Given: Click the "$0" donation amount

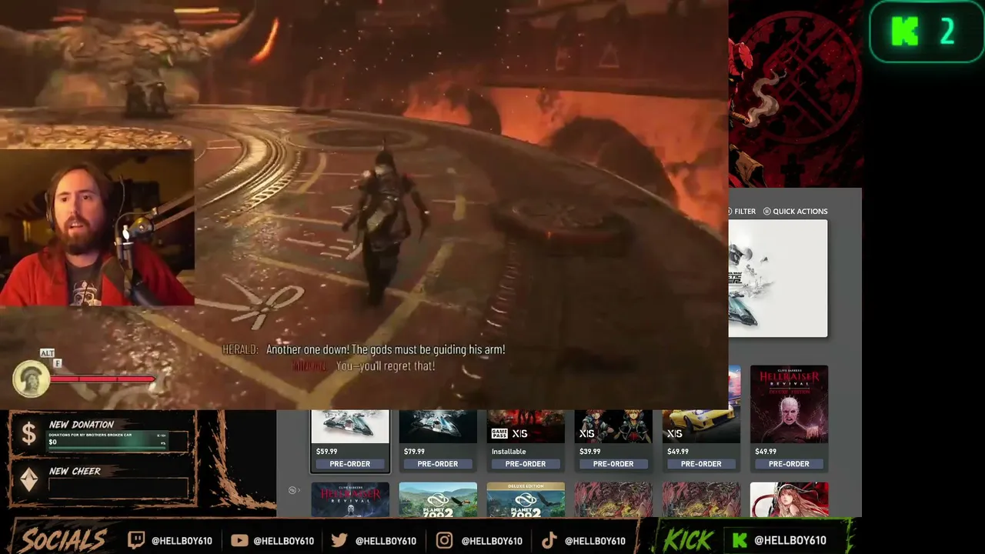Looking at the screenshot, I should [x=52, y=442].
